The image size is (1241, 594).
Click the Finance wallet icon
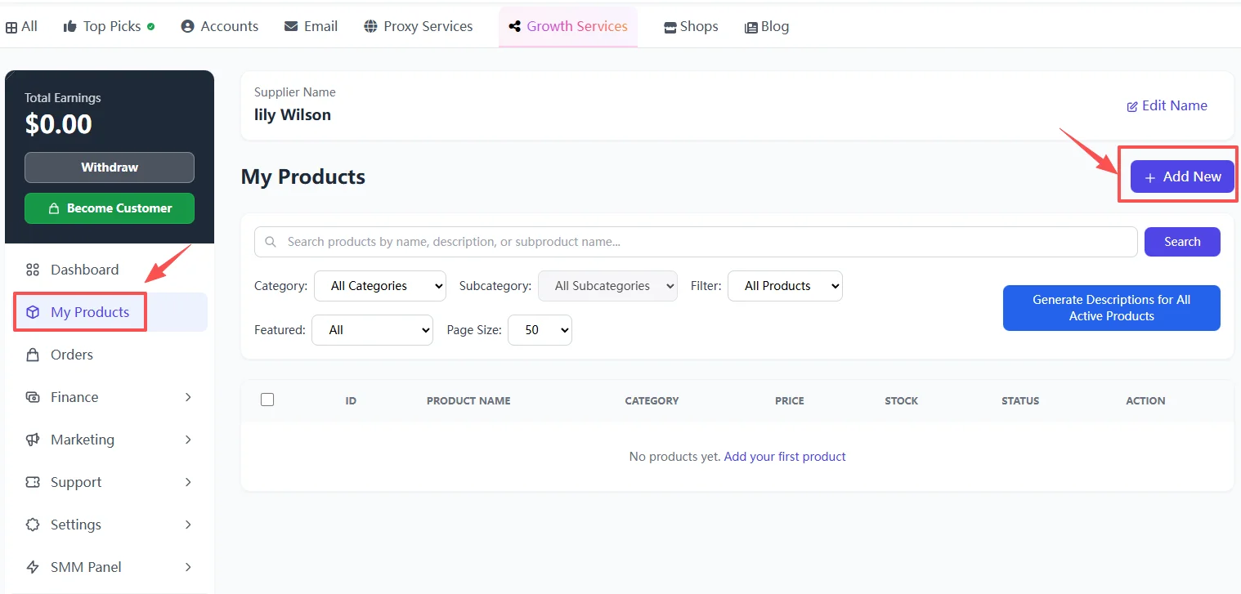click(33, 397)
